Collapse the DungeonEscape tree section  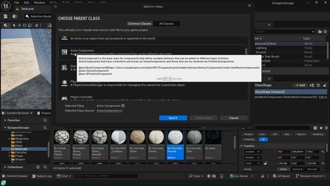tap(5, 128)
